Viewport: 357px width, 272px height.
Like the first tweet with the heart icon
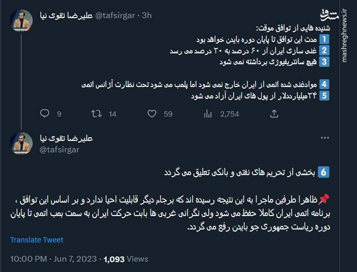[153, 114]
